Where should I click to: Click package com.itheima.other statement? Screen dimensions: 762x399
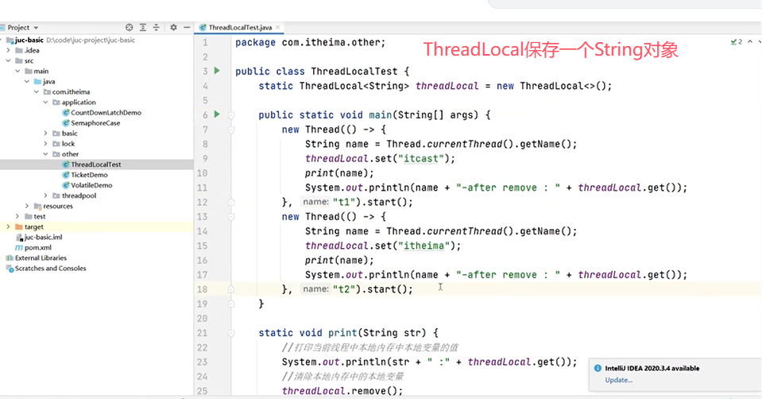(x=310, y=43)
